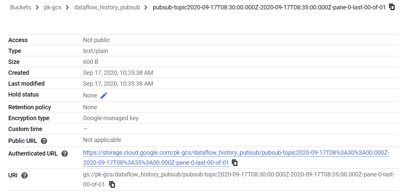Copy the object name from breadcrumb
Screen dimensions: 406x194
click(x=392, y=7)
